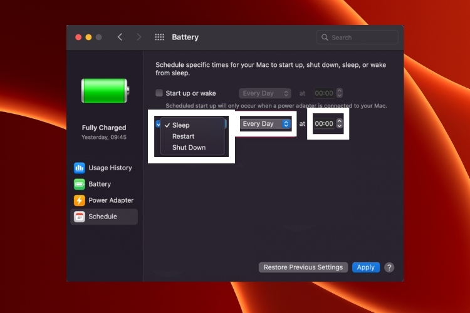
Task: Click the Power Adapter lightning icon
Action: pyautogui.click(x=79, y=200)
